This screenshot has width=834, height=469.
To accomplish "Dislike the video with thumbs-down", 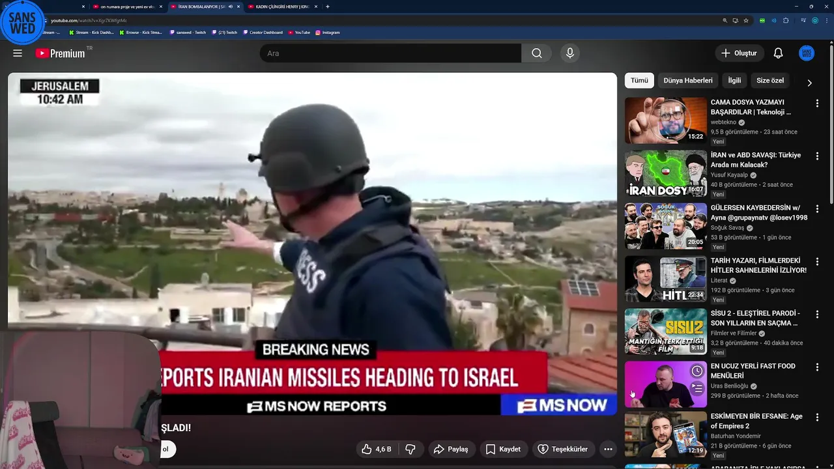I will [x=410, y=449].
